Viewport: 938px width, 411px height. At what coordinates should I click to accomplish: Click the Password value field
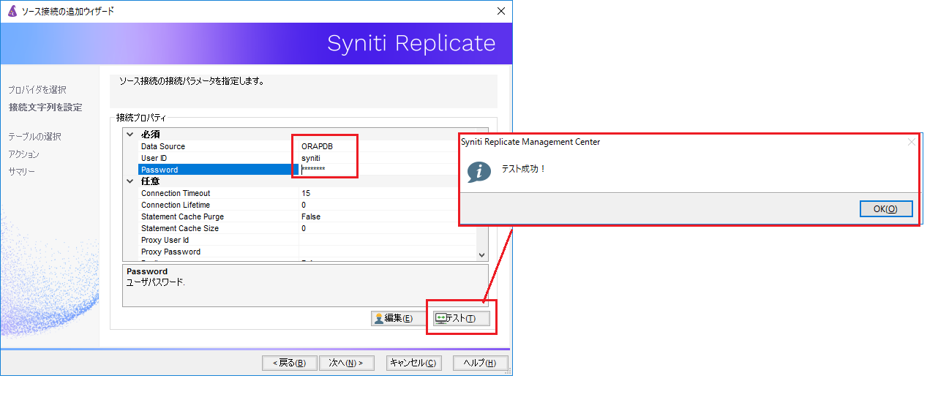coord(387,170)
